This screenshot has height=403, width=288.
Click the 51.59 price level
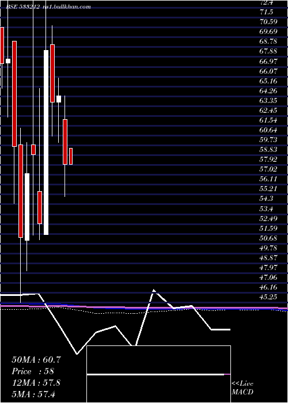click(268, 229)
